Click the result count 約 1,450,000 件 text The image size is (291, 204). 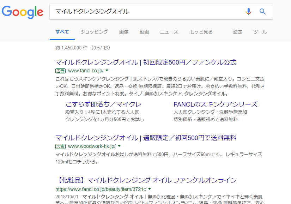(x=72, y=48)
